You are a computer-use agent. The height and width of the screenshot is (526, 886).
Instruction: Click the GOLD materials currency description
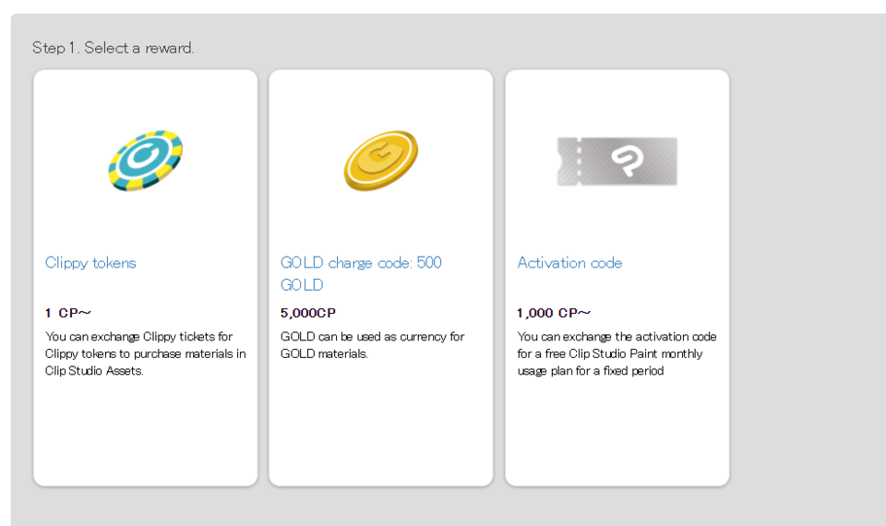click(372, 345)
